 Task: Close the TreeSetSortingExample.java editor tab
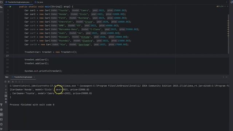[31, 2]
